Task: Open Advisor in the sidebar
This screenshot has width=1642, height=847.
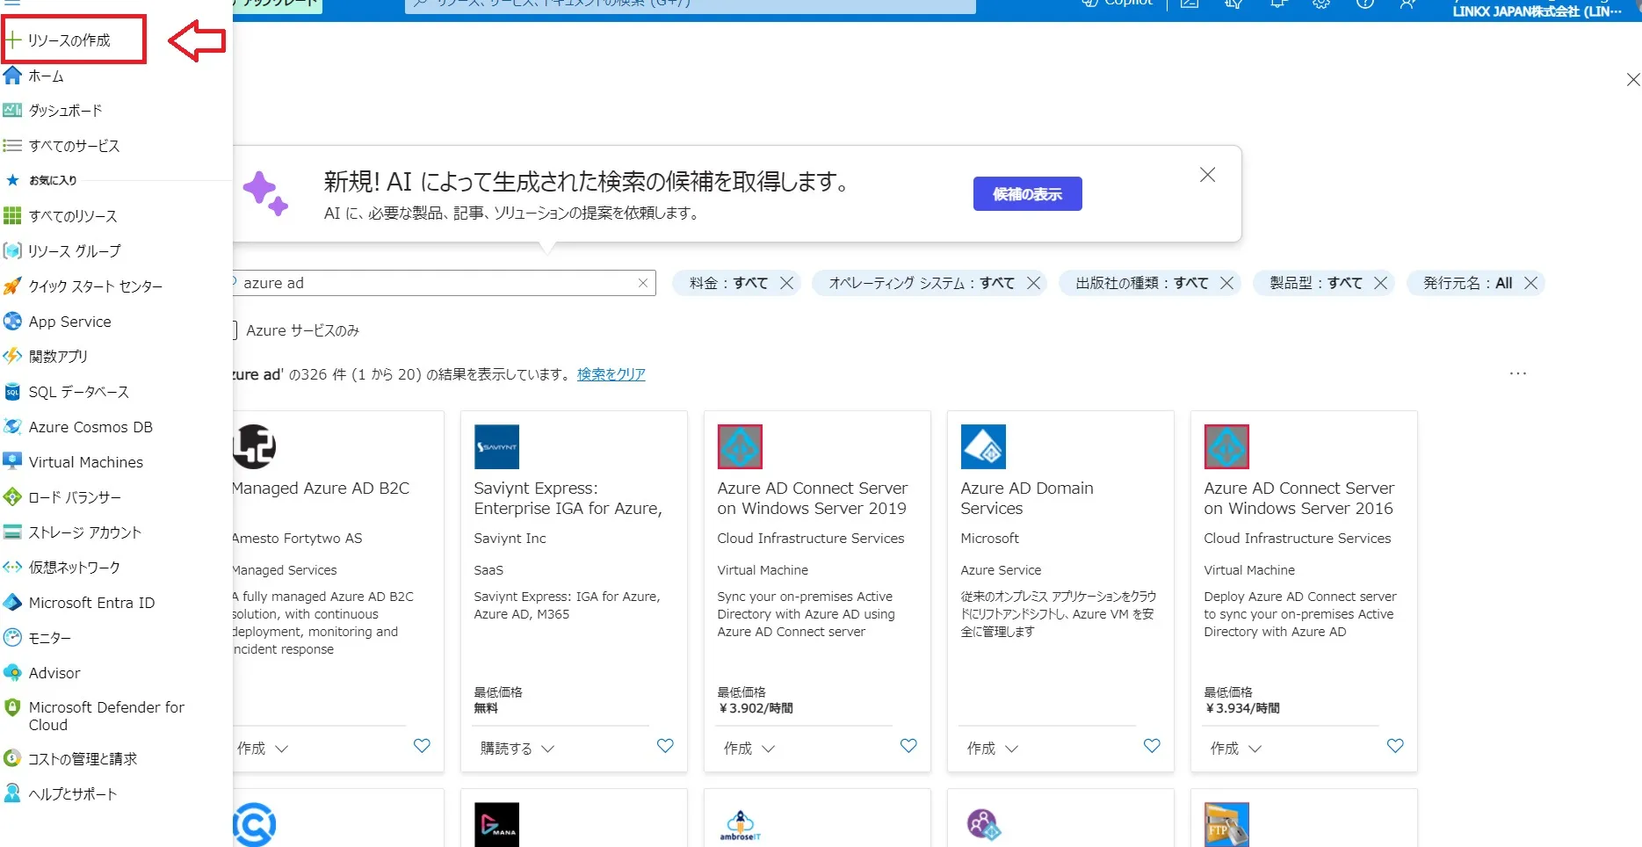Action: pyautogui.click(x=54, y=673)
